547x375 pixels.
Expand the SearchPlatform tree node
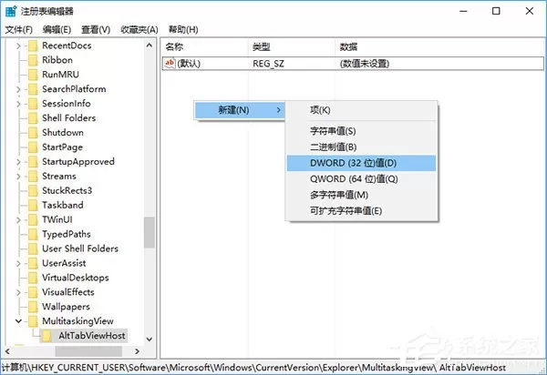tap(18, 89)
